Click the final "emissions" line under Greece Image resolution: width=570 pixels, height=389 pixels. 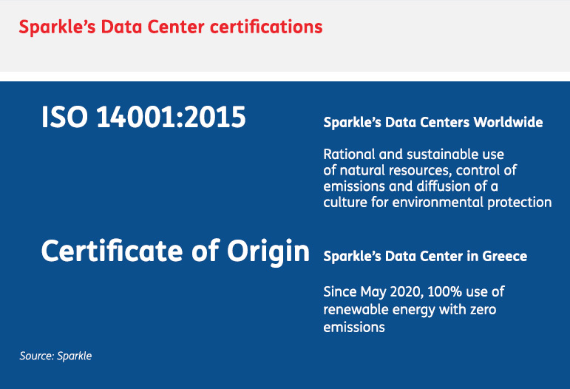point(354,328)
